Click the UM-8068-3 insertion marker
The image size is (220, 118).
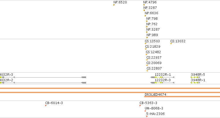[146, 111]
